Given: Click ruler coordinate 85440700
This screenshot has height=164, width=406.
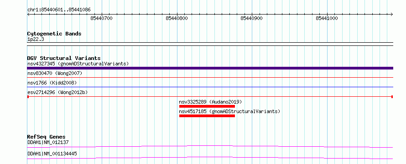Looking at the screenshot, I should coord(102,18).
